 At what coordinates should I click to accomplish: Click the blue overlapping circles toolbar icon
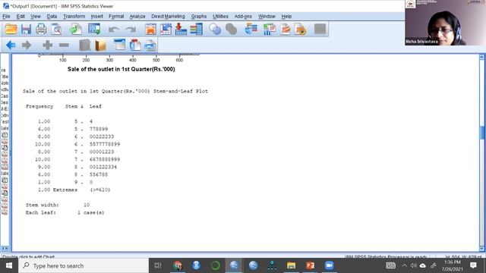(x=215, y=30)
